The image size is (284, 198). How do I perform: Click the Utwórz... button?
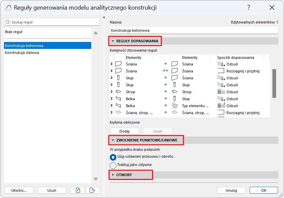(x=19, y=190)
